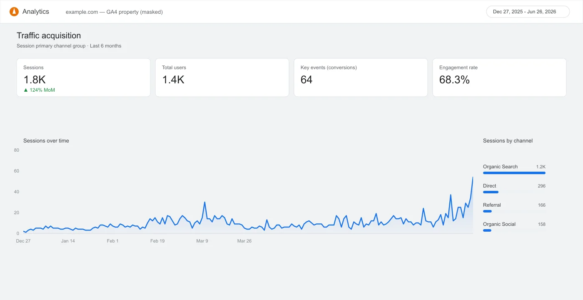Image resolution: width=583 pixels, height=300 pixels.
Task: Select the Engagement rate metric card
Action: click(x=499, y=77)
